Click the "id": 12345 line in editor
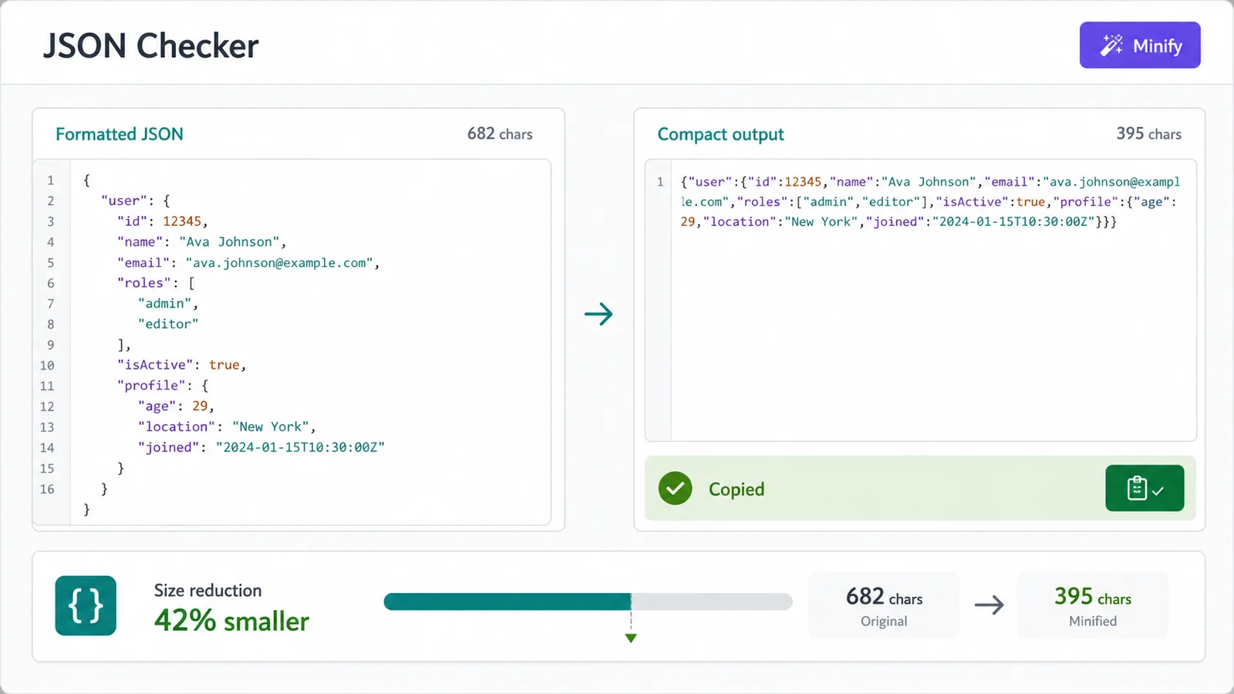The width and height of the screenshot is (1234, 694). [163, 221]
